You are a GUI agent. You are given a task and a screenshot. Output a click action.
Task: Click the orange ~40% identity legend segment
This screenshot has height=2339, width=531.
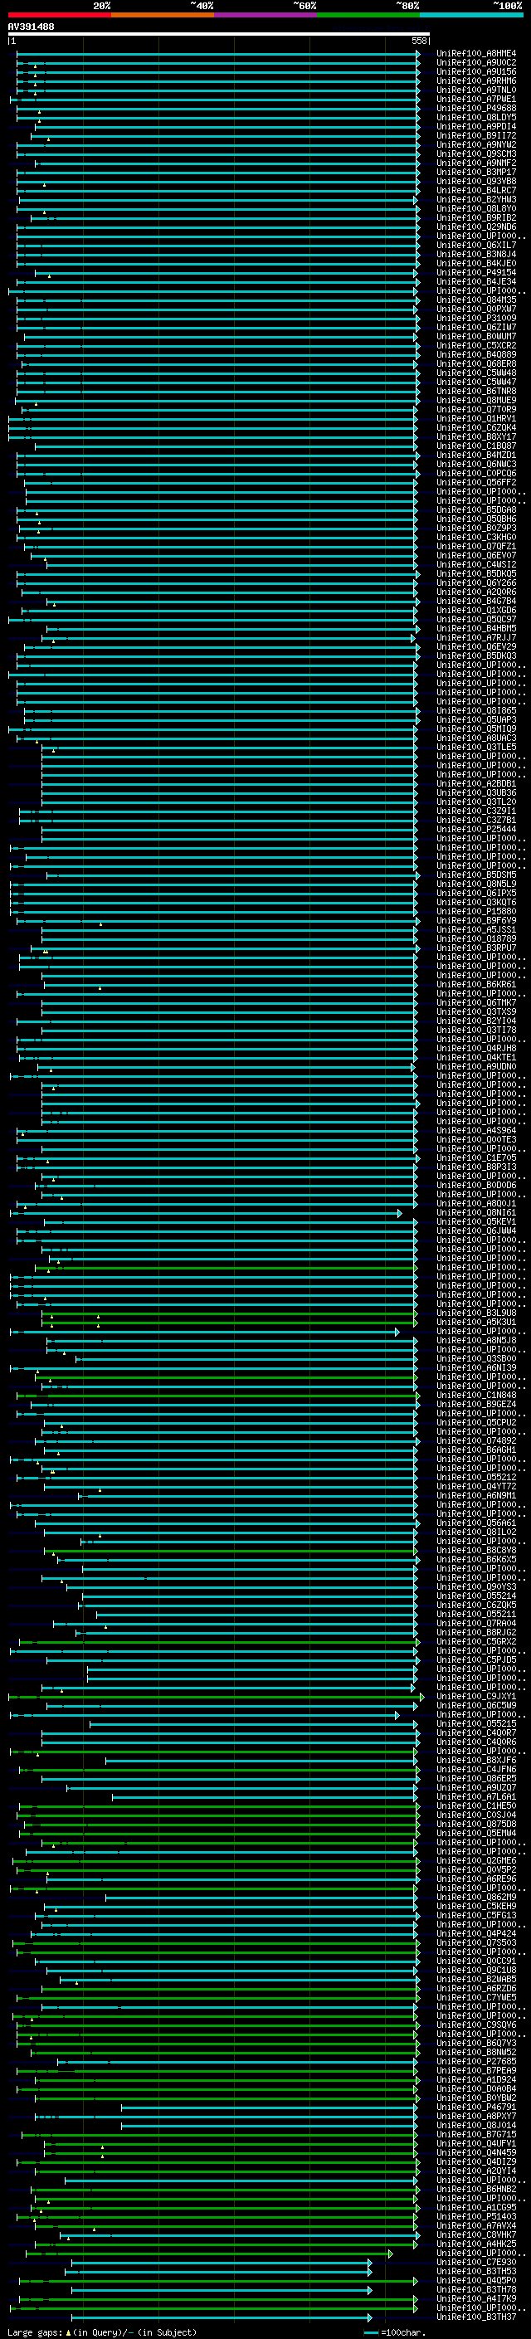coord(163,15)
